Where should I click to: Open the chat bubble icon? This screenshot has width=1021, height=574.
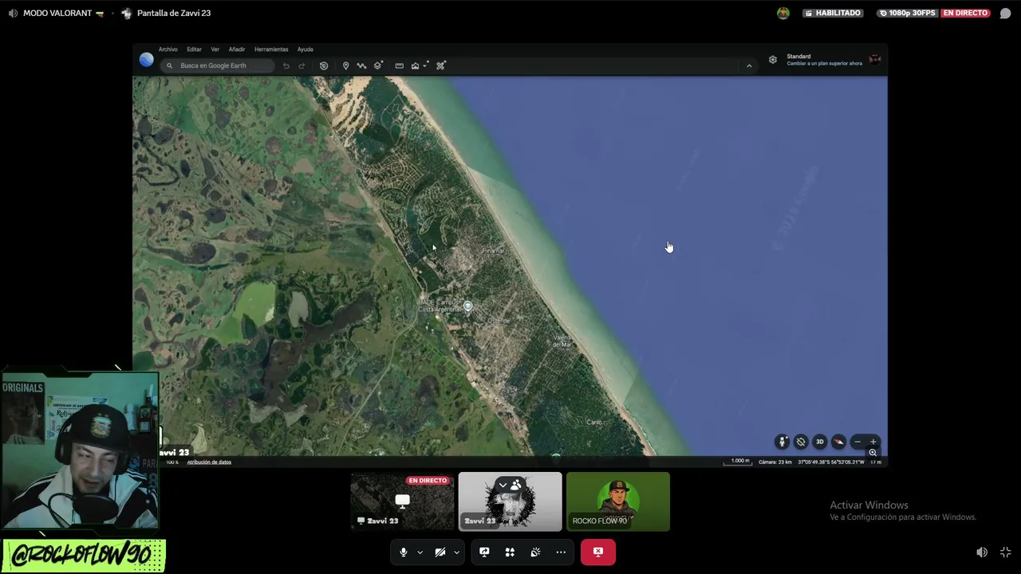1005,14
